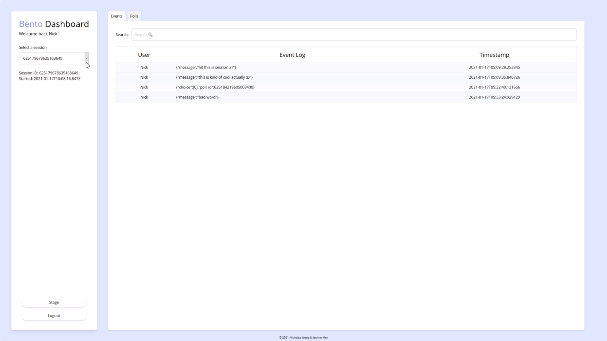607x341 pixels.
Task: Click timestamp 2021-01-17T05:33:24.929429
Action: [494, 97]
